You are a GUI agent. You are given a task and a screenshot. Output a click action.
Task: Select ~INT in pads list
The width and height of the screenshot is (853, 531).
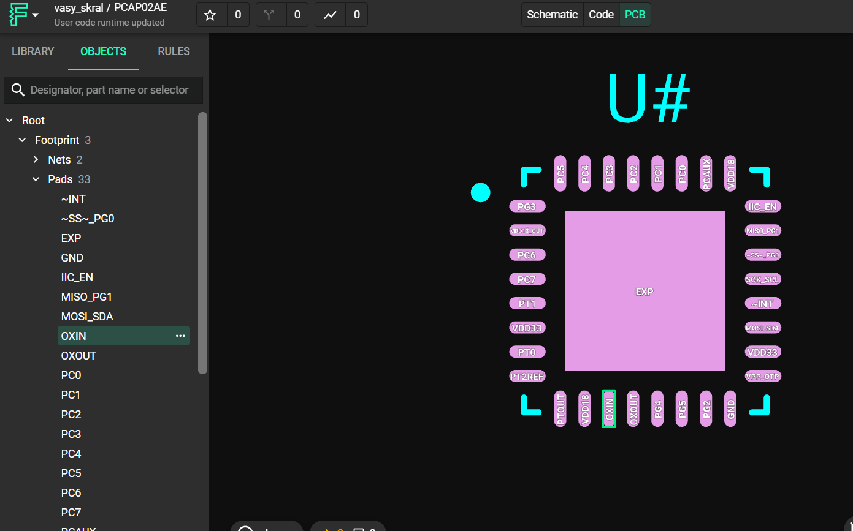(74, 199)
